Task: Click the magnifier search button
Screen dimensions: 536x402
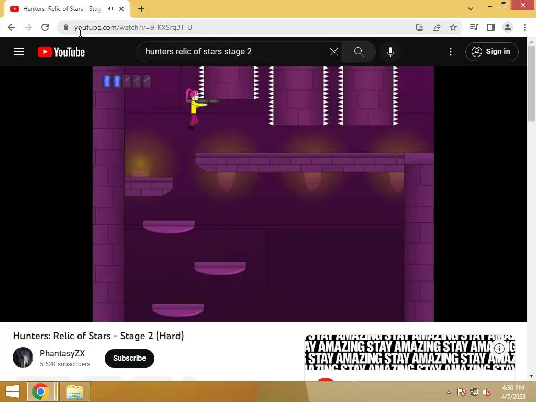Action: [x=359, y=52]
